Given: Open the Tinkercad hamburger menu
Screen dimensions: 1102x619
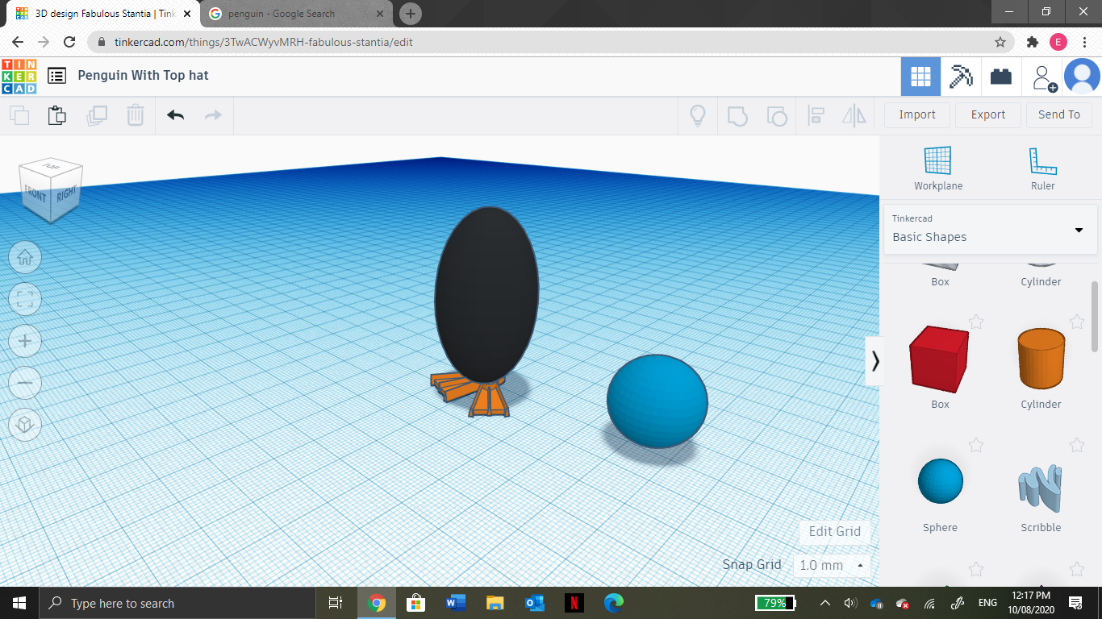Looking at the screenshot, I should [56, 75].
